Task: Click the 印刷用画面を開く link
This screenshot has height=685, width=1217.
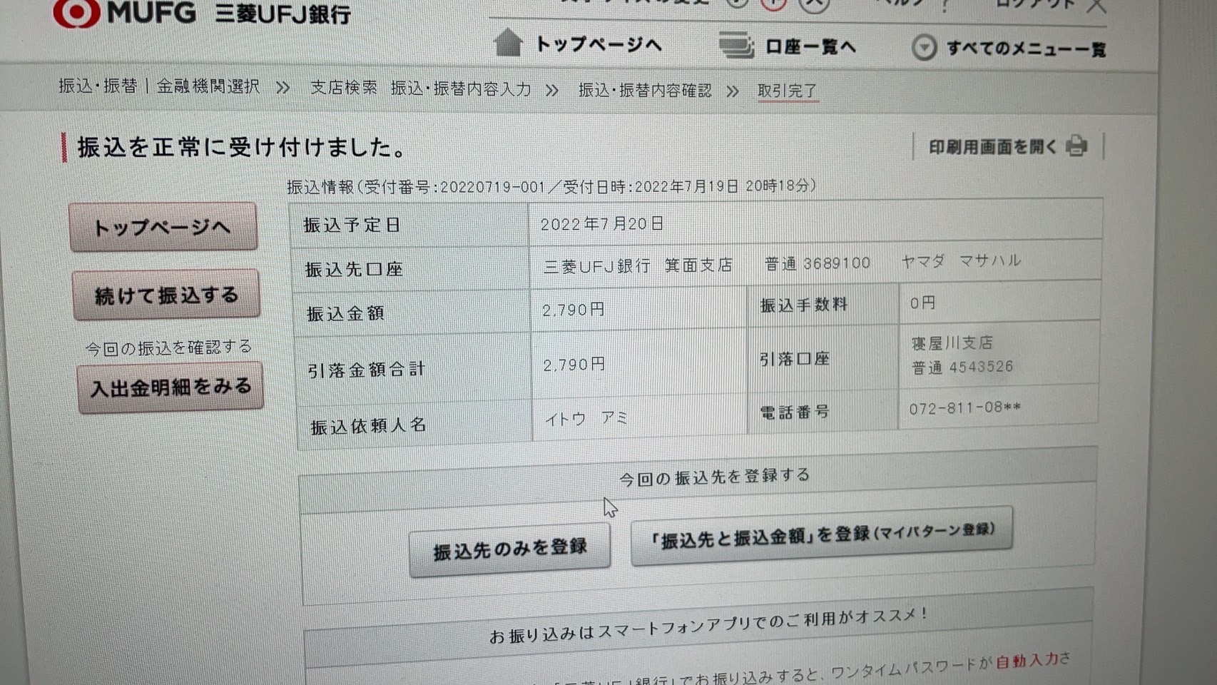Action: click(992, 147)
